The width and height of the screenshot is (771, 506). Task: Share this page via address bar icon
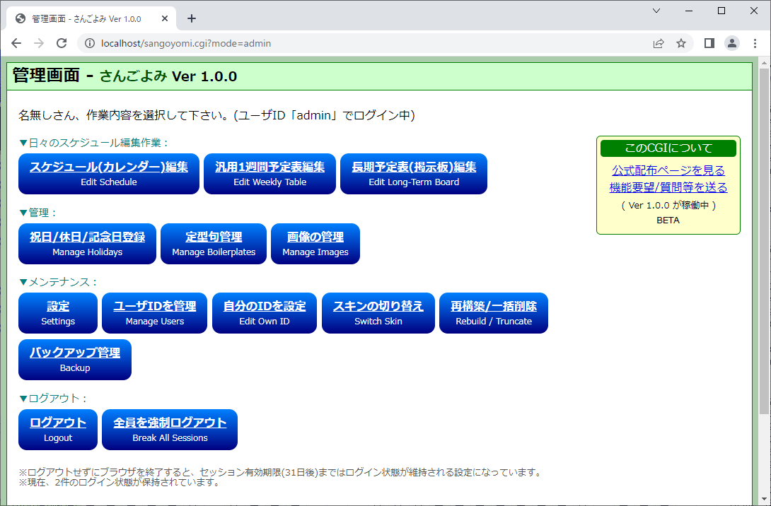point(659,43)
